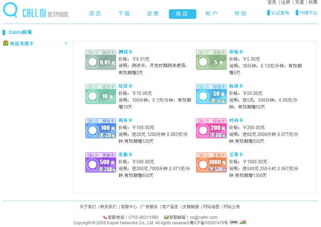Click the price text ￥0.01元
Viewport: 321px width, 227px height.
coord(141,59)
